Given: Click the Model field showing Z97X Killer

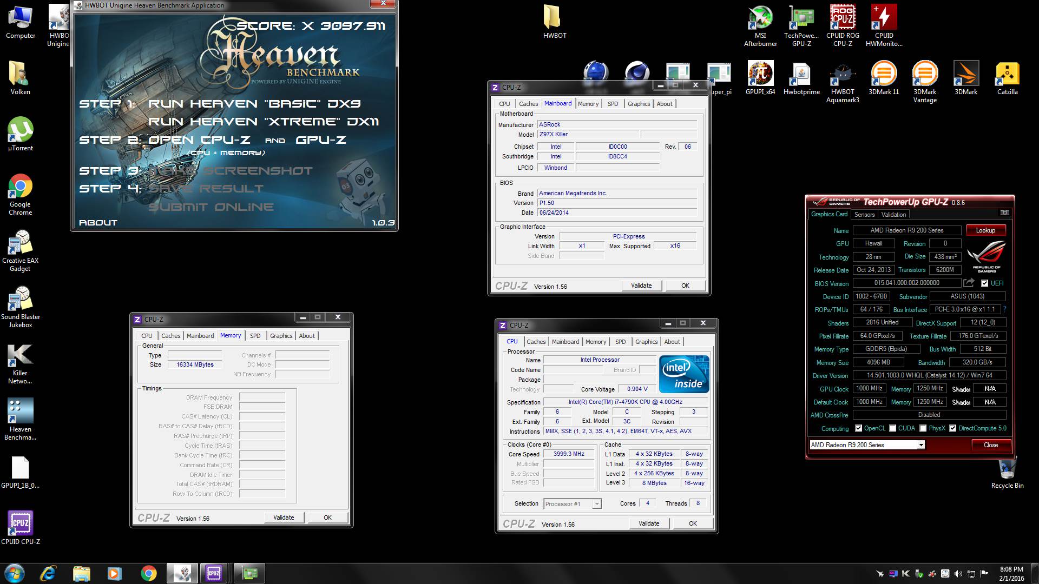Looking at the screenshot, I should (588, 135).
